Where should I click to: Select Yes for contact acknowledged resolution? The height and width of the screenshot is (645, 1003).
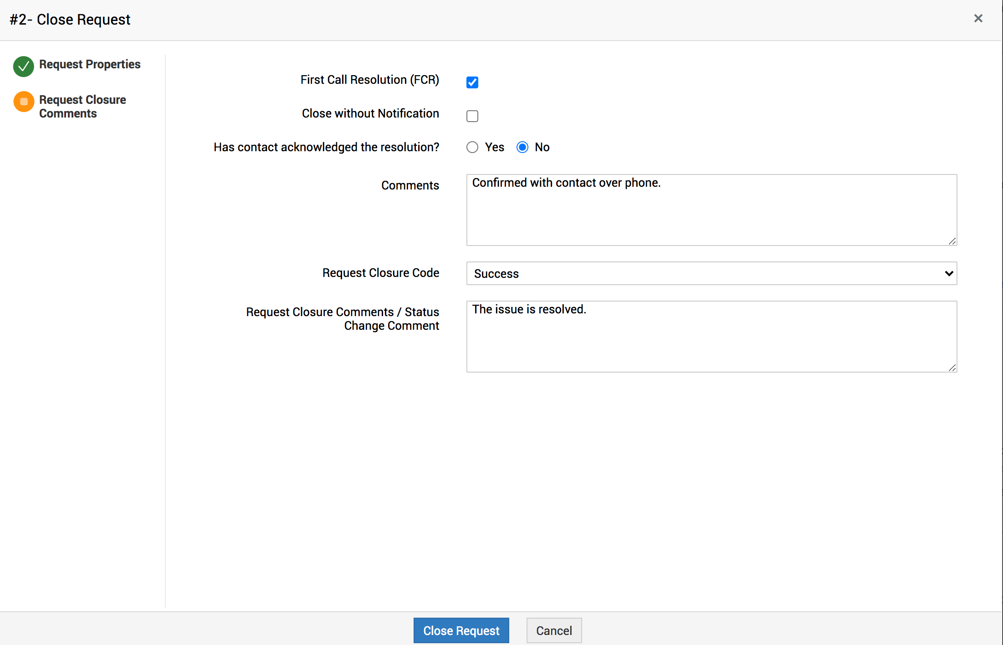click(472, 147)
